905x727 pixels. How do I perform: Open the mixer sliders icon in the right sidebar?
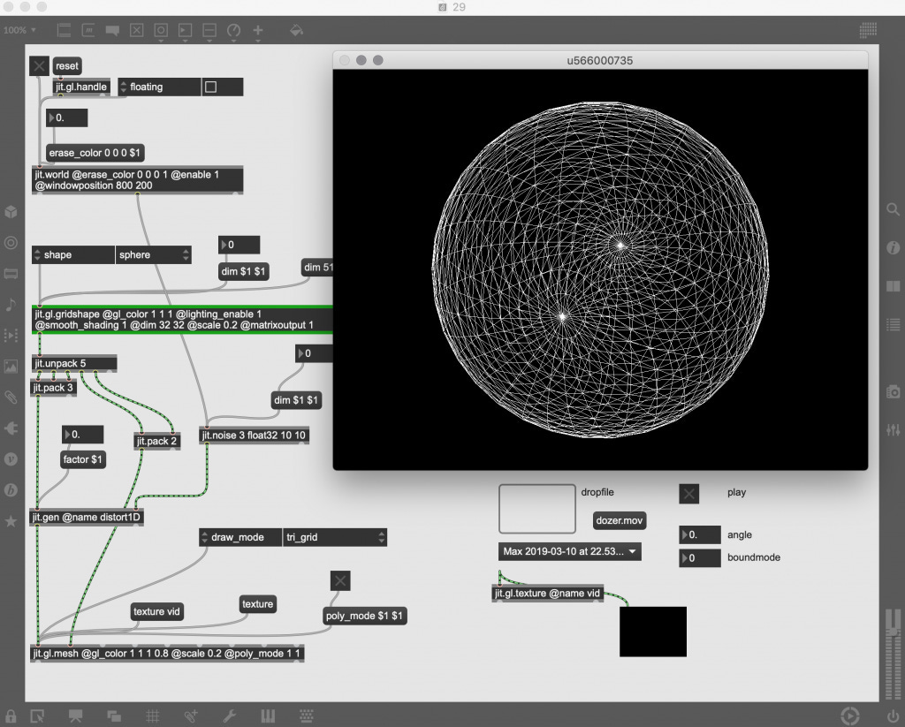pos(893,431)
